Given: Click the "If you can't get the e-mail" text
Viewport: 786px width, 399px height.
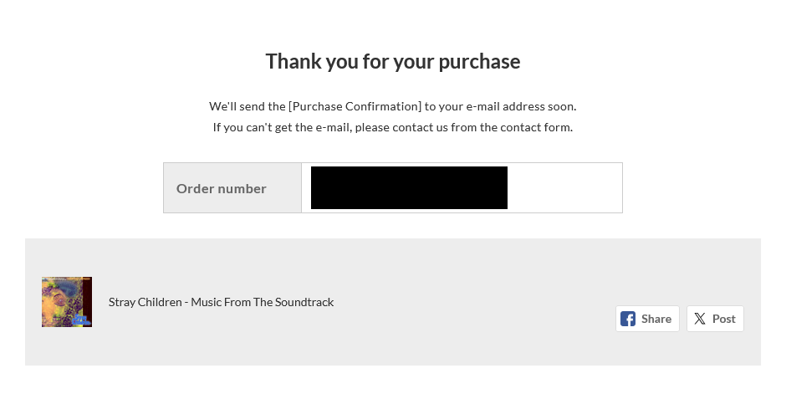Looking at the screenshot, I should coord(283,127).
